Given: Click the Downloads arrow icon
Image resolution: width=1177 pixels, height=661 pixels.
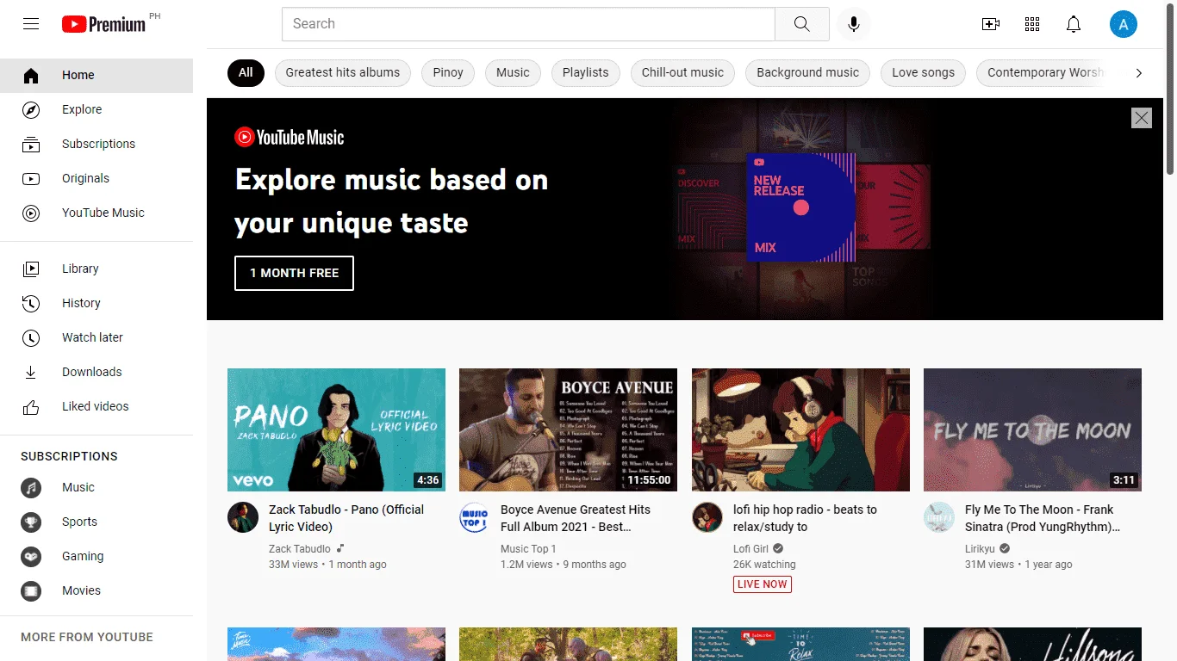Looking at the screenshot, I should (x=31, y=372).
